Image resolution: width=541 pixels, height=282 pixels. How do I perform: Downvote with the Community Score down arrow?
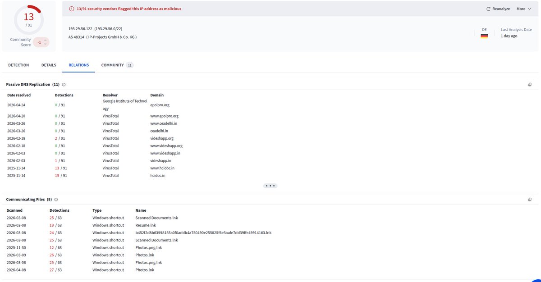[45, 44]
